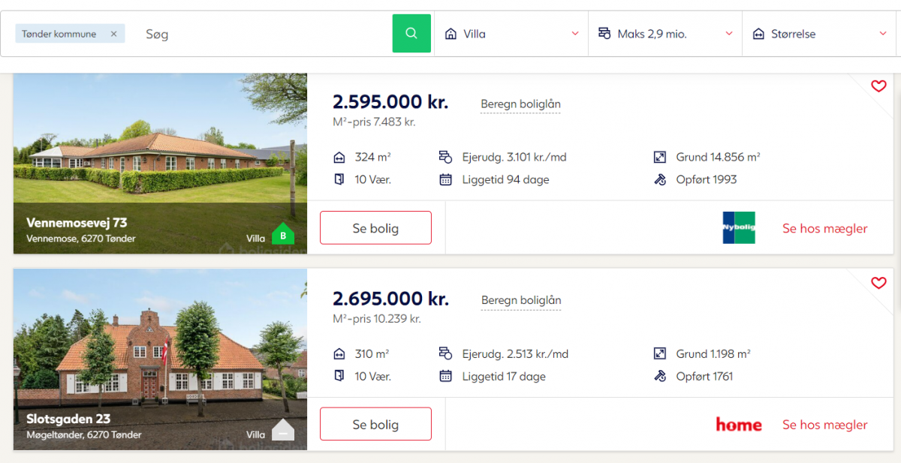This screenshot has height=463, width=901.
Task: Favorite the Vennemosevej 73 listing heart
Action: pyautogui.click(x=878, y=86)
